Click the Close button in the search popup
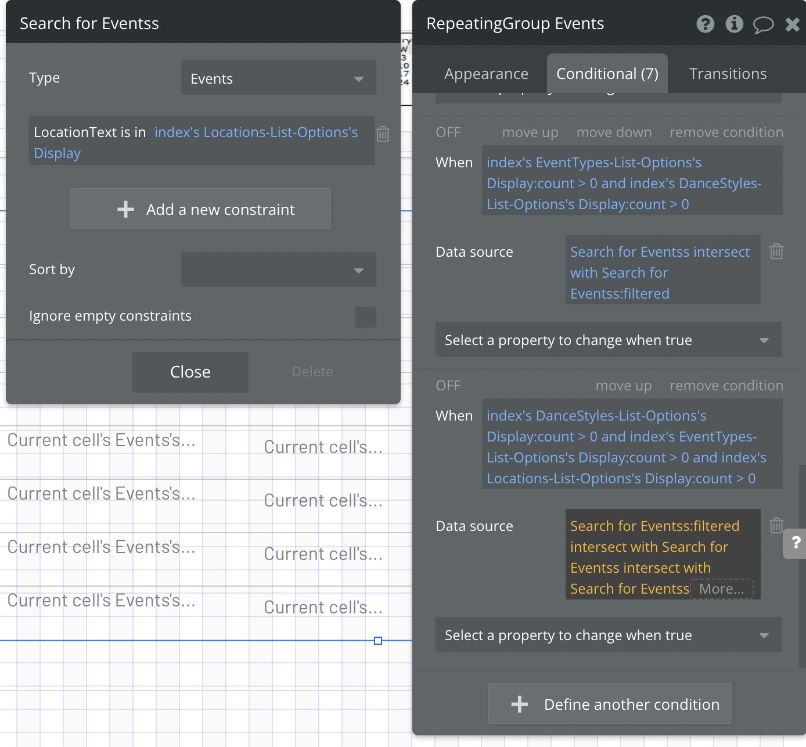The height and width of the screenshot is (747, 806). 190,372
